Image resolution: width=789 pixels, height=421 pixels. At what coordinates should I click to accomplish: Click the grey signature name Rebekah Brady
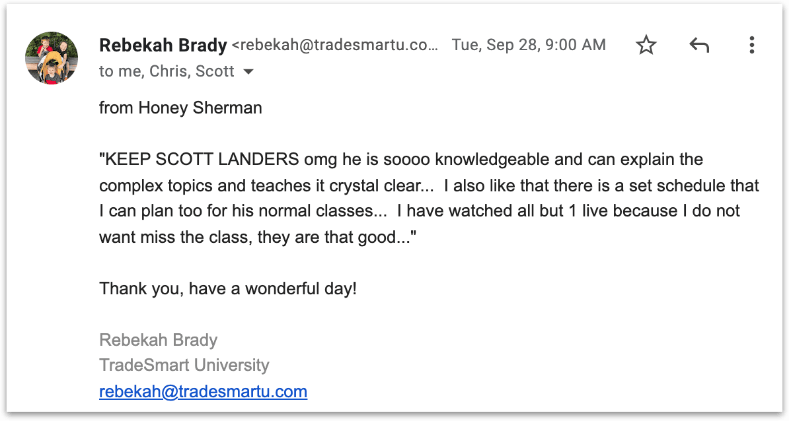click(159, 340)
